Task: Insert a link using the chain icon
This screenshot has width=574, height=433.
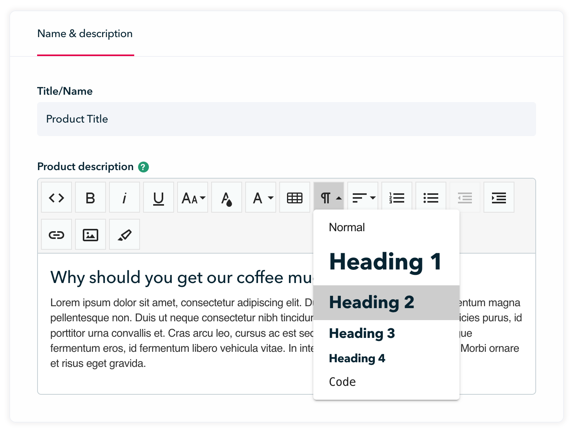Action: pyautogui.click(x=56, y=235)
